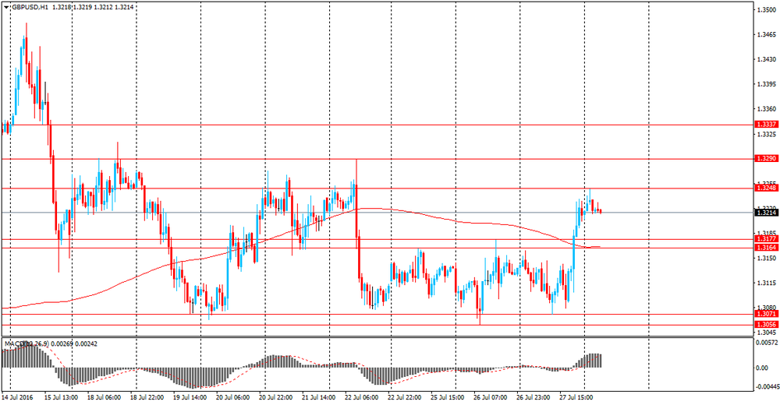Click the 20 Jul 06:00 time label

(233, 397)
